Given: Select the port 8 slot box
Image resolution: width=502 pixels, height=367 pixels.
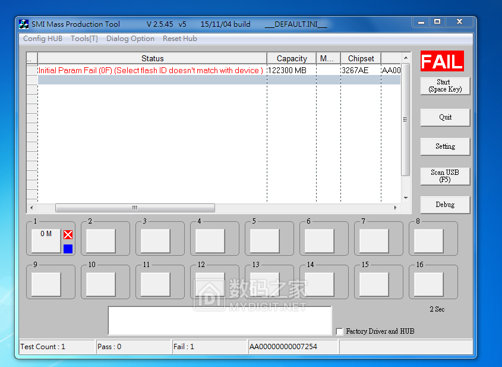Looking at the screenshot, I should coord(428,240).
